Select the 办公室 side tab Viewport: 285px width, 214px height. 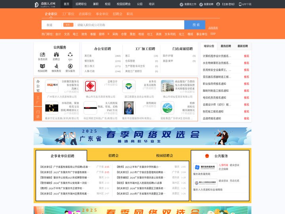point(38,85)
